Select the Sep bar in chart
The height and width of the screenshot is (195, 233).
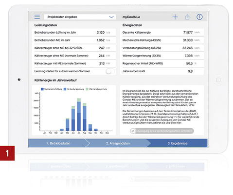pos(90,127)
